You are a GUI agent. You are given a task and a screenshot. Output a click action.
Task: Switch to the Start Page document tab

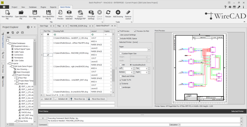pos(44,26)
